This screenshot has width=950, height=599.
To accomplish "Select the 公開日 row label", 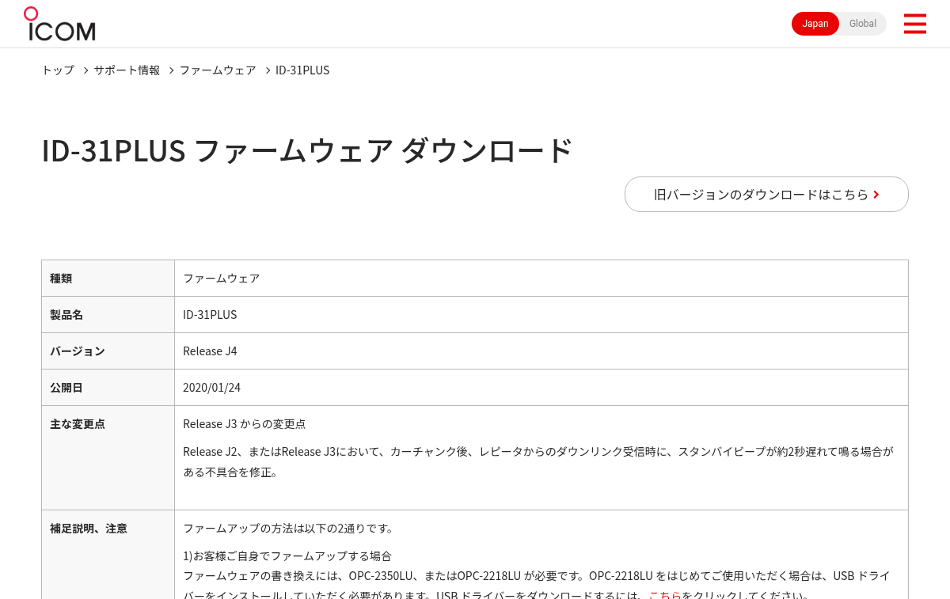I will (66, 387).
